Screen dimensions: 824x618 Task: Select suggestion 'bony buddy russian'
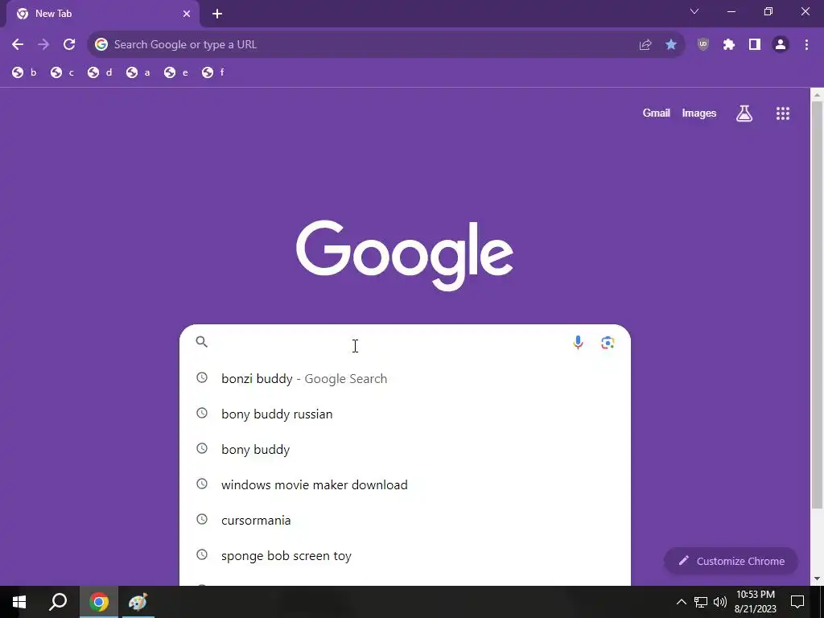point(405,414)
